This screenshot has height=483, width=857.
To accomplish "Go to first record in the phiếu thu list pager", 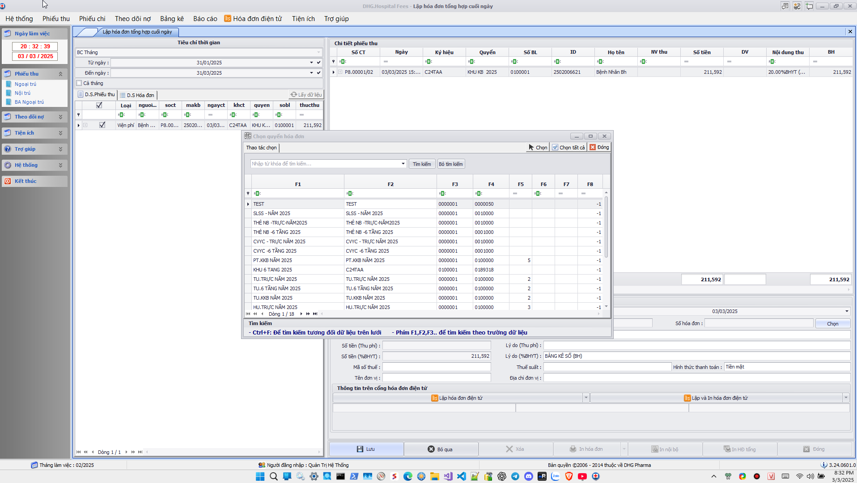I will click(79, 452).
